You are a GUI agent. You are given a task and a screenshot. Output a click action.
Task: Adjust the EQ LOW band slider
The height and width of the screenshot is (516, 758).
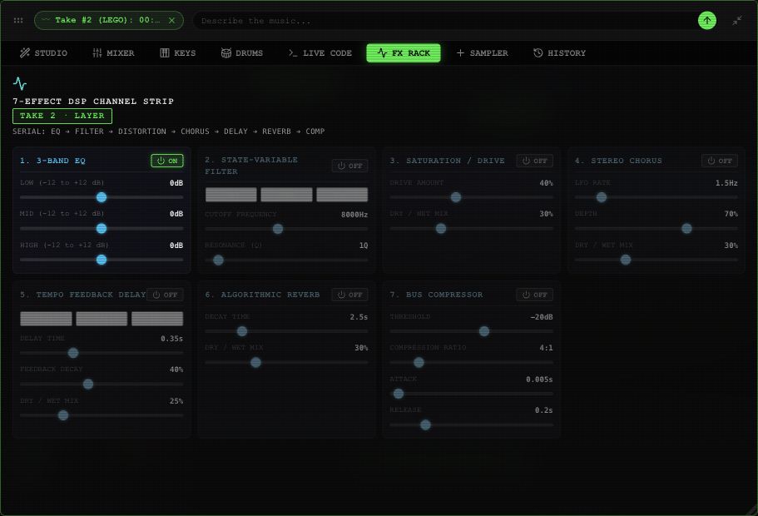coord(102,197)
